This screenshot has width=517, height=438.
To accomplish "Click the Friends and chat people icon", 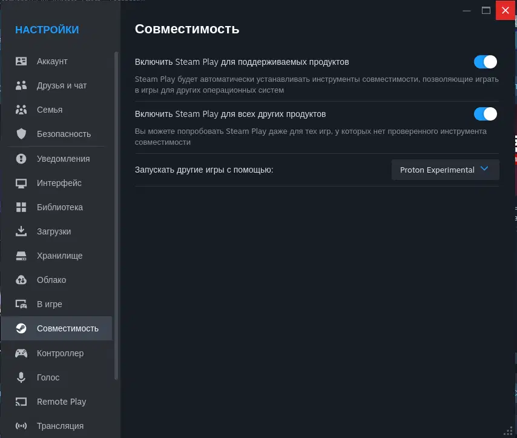I will 21,85.
